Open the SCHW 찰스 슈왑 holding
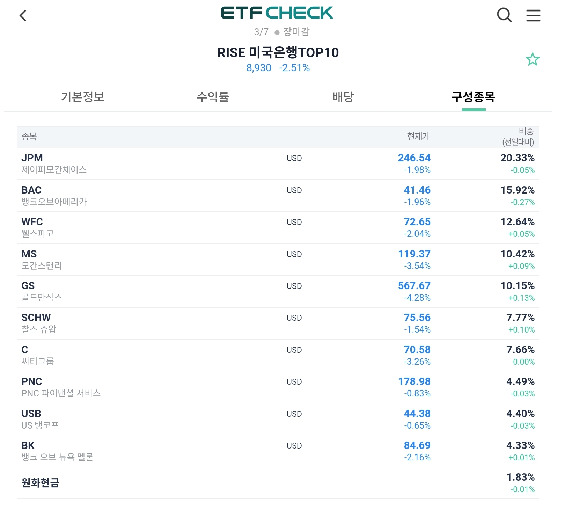 (278, 323)
